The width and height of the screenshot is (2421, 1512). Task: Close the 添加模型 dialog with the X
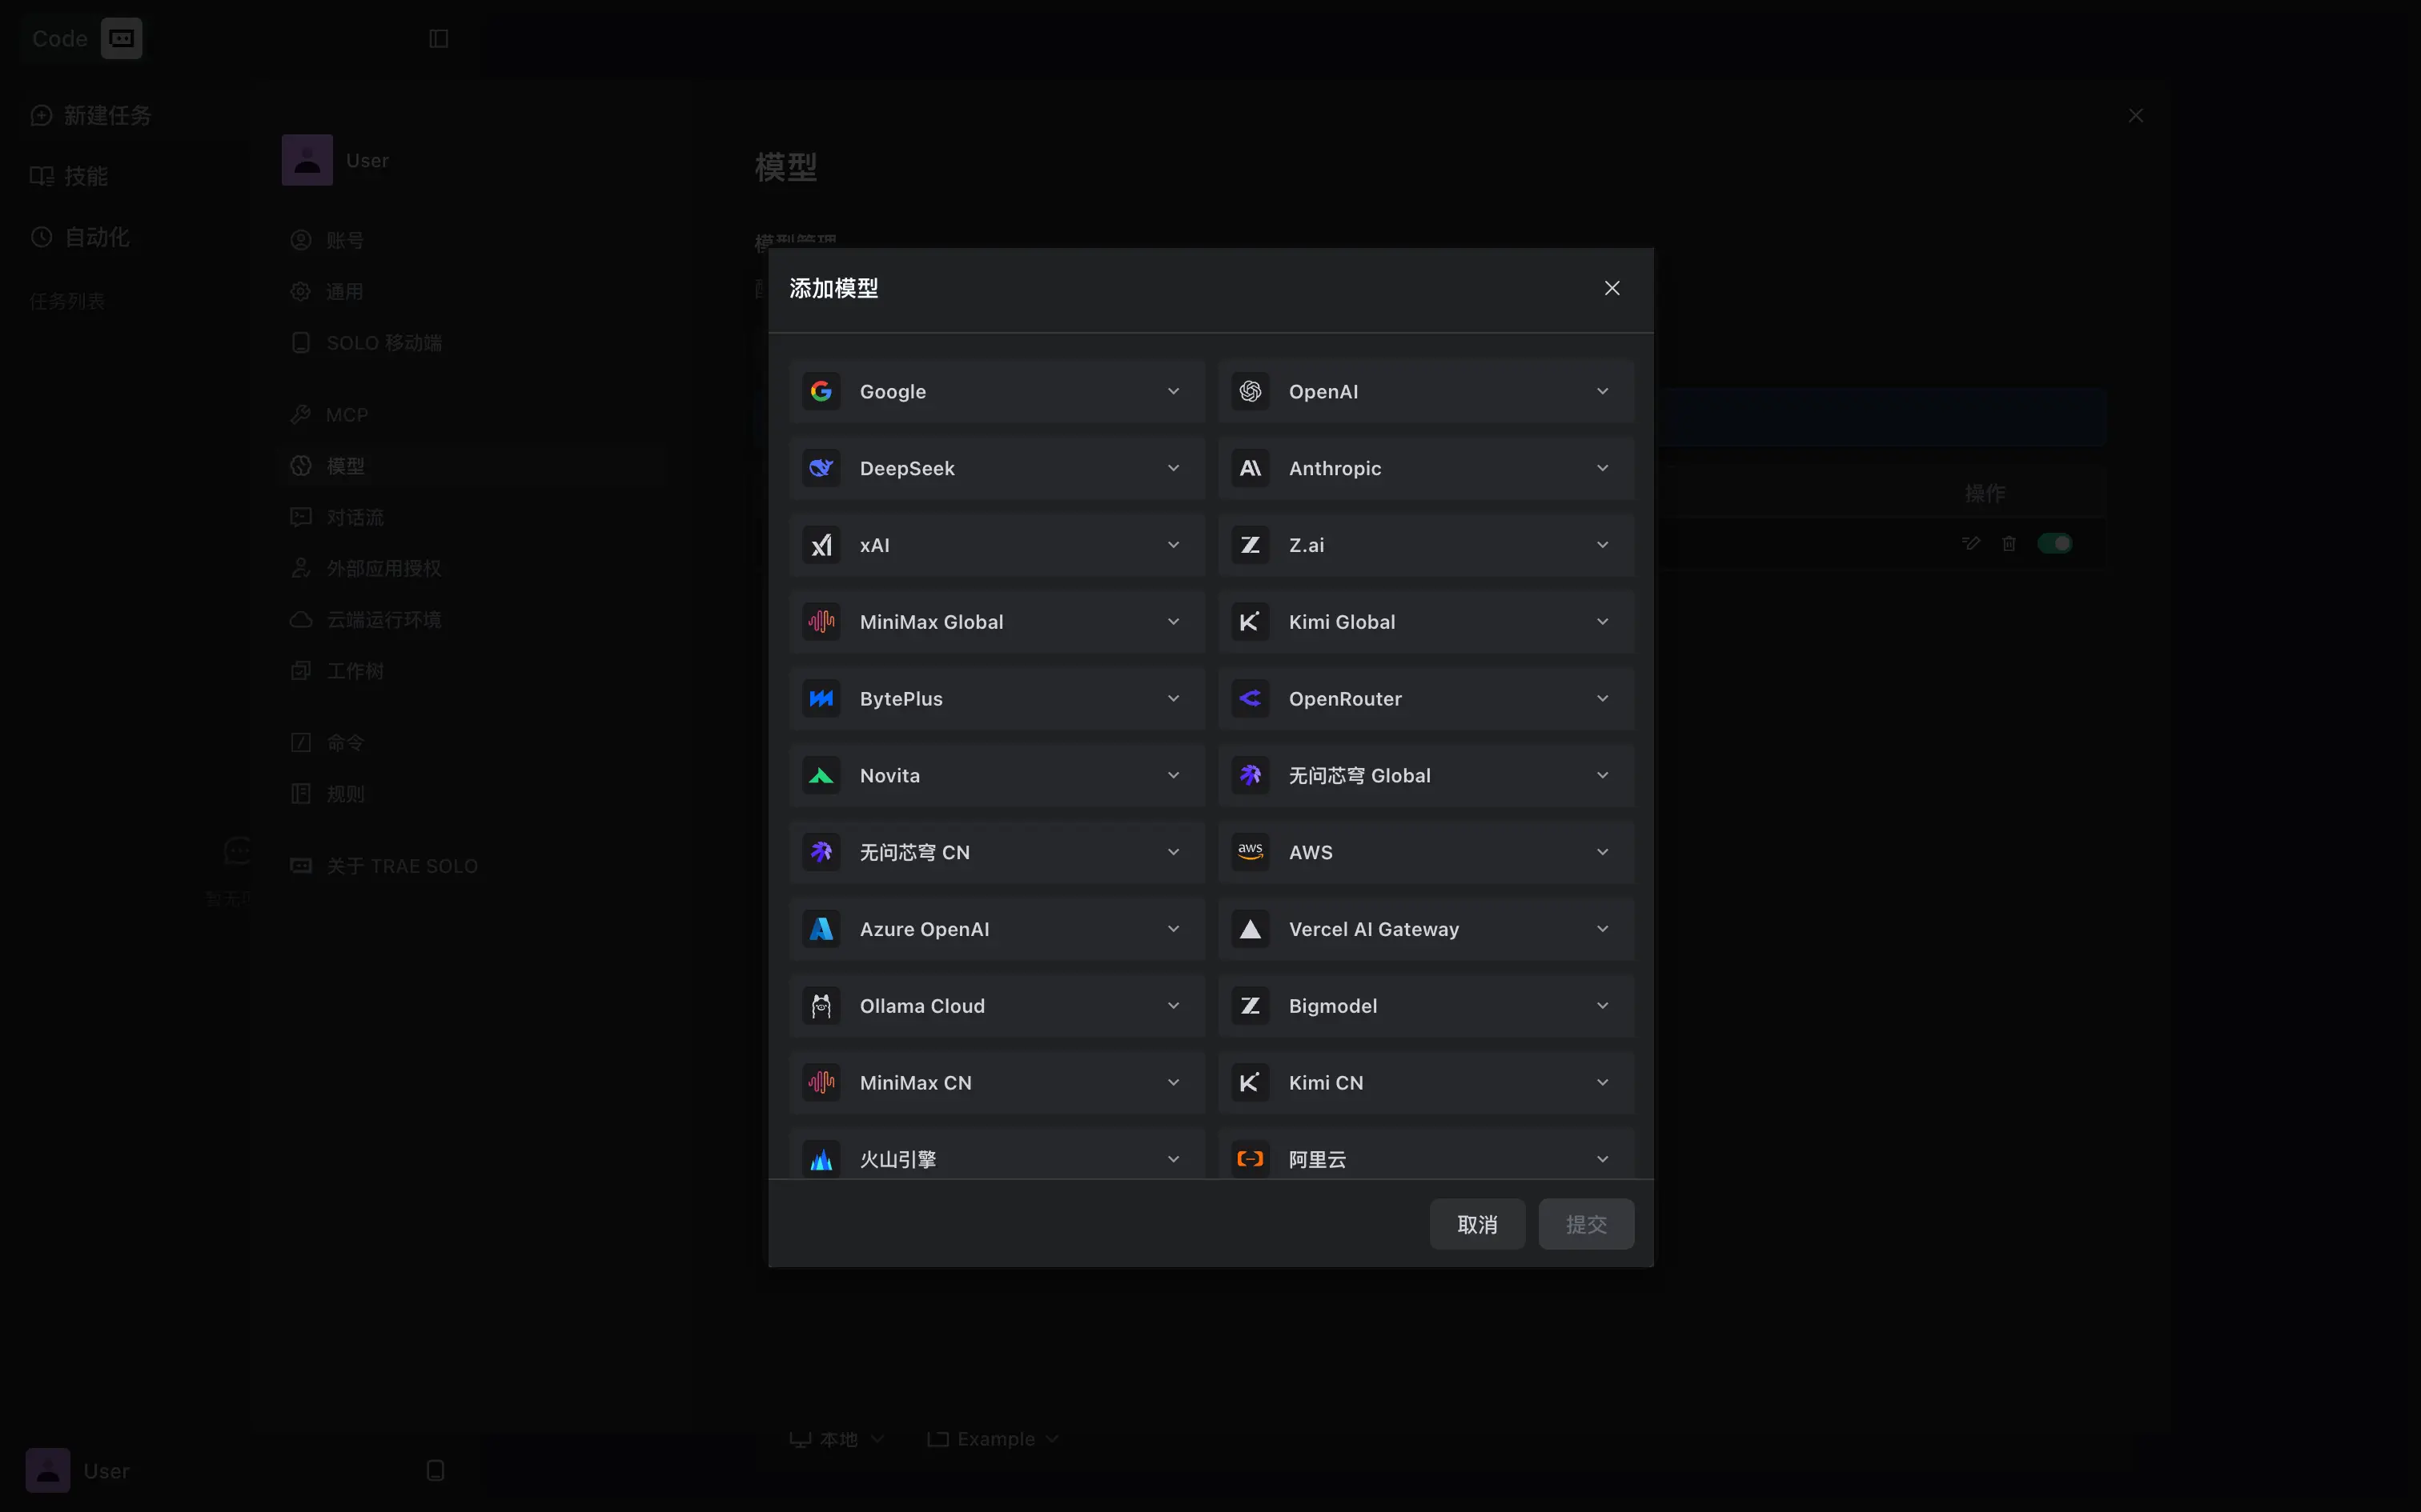tap(1612, 288)
